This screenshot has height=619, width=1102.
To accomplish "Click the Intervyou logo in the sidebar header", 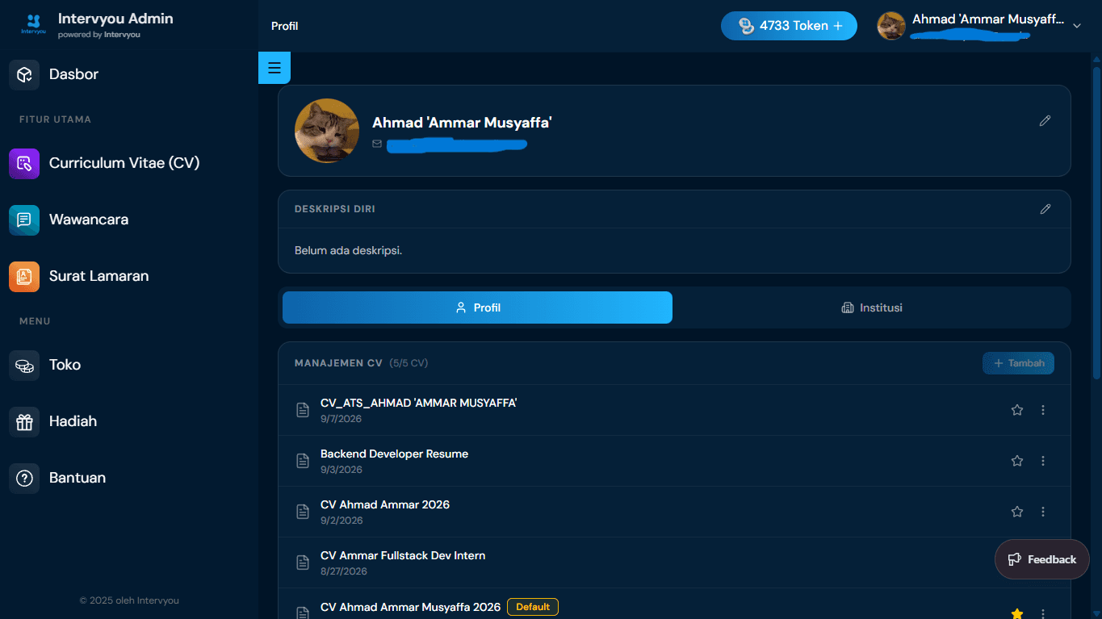I will pyautogui.click(x=33, y=24).
